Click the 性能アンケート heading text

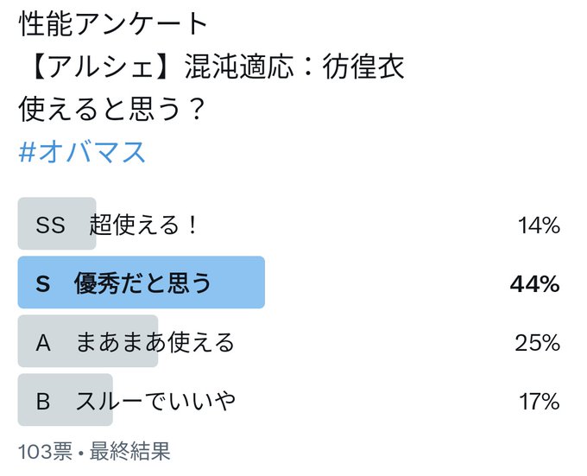tap(113, 24)
